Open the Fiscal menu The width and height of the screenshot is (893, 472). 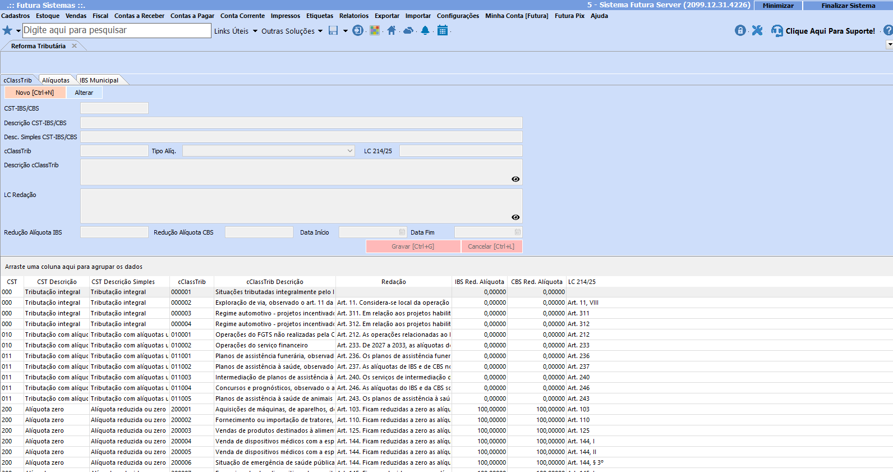pyautogui.click(x=100, y=16)
